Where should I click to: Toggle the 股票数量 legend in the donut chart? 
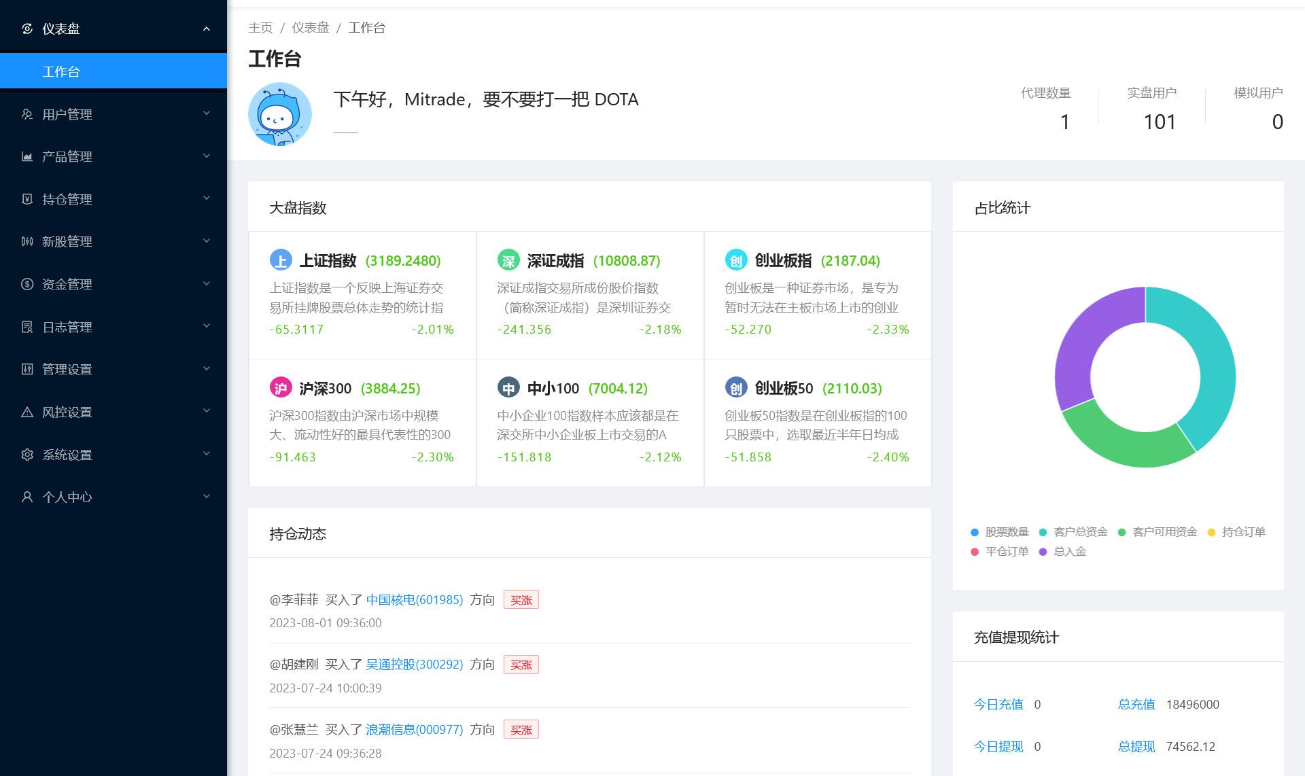[1005, 531]
